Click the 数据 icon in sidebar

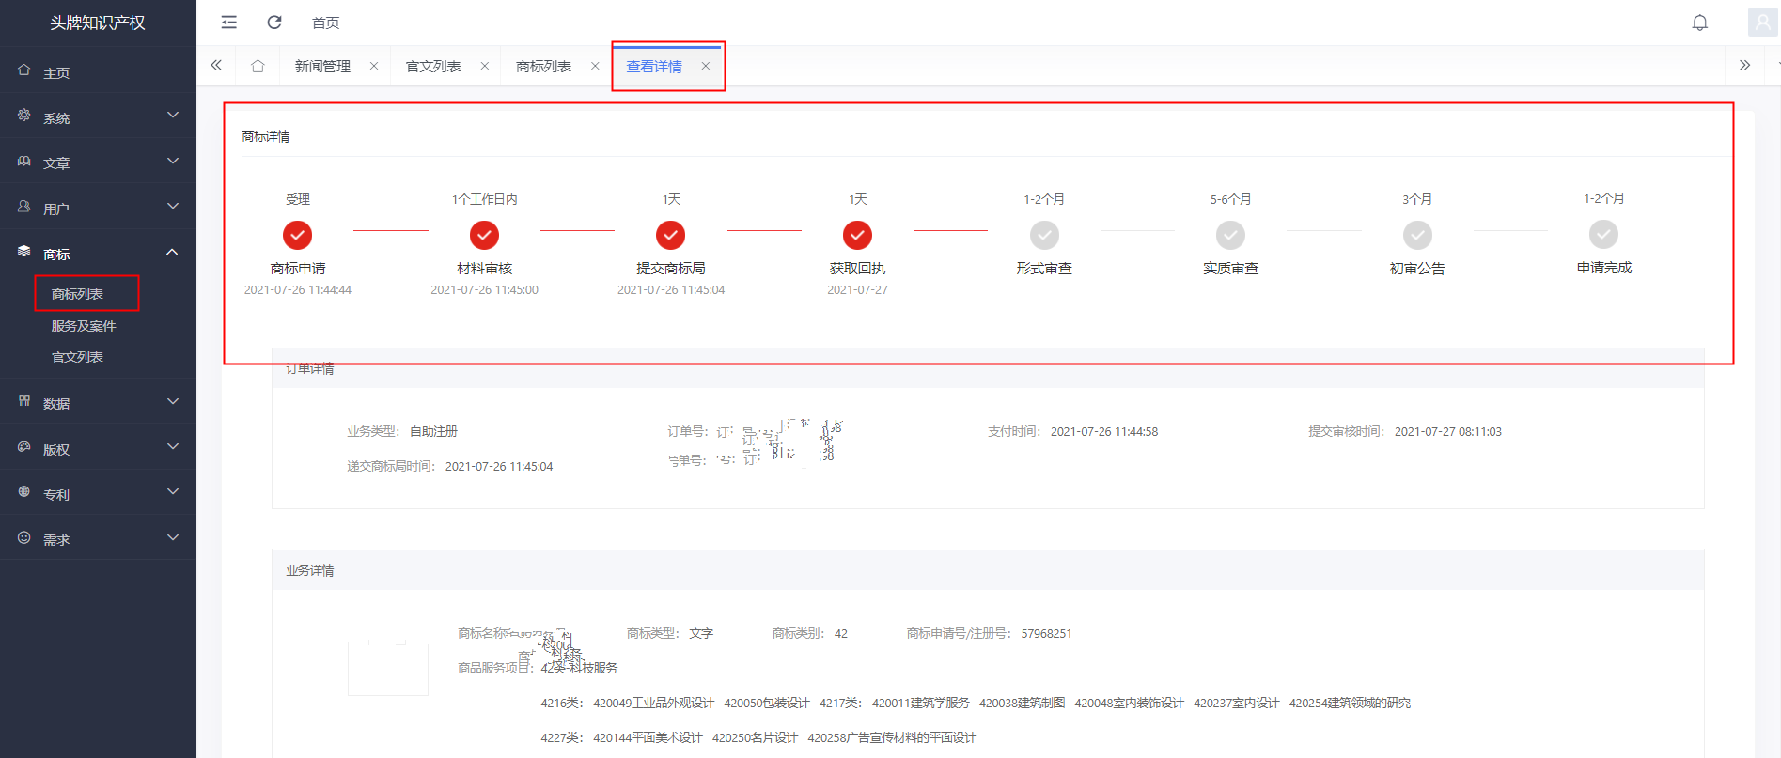click(24, 401)
